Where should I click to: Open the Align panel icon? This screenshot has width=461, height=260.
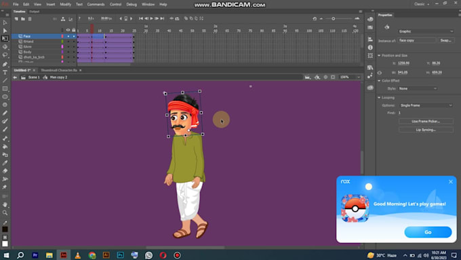coord(370,39)
